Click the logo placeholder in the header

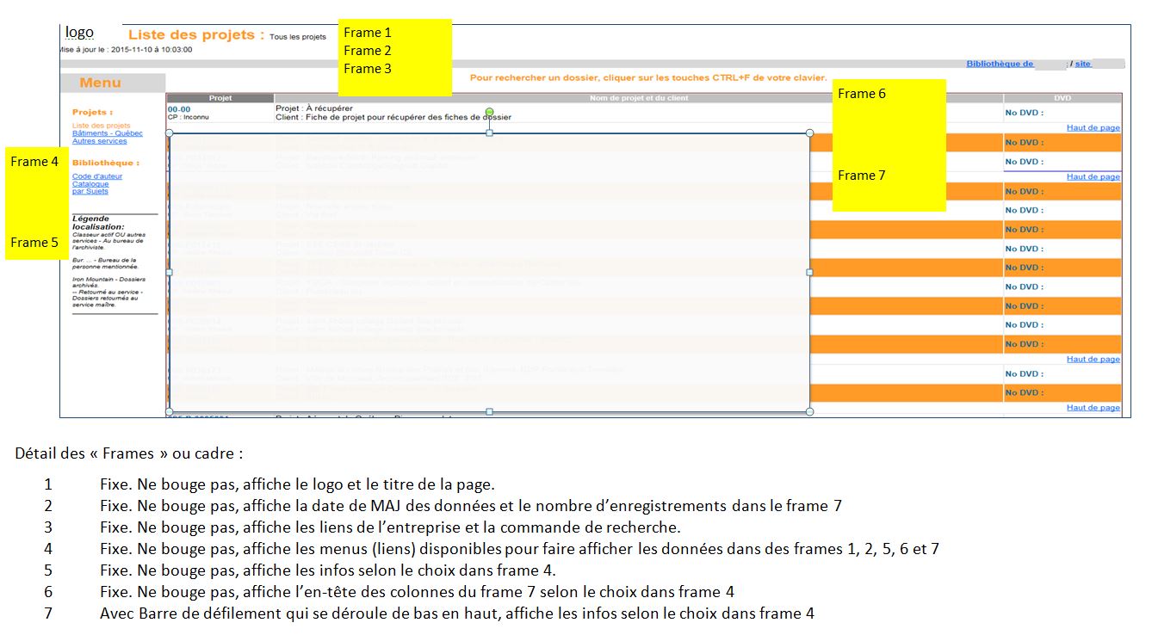[x=80, y=33]
